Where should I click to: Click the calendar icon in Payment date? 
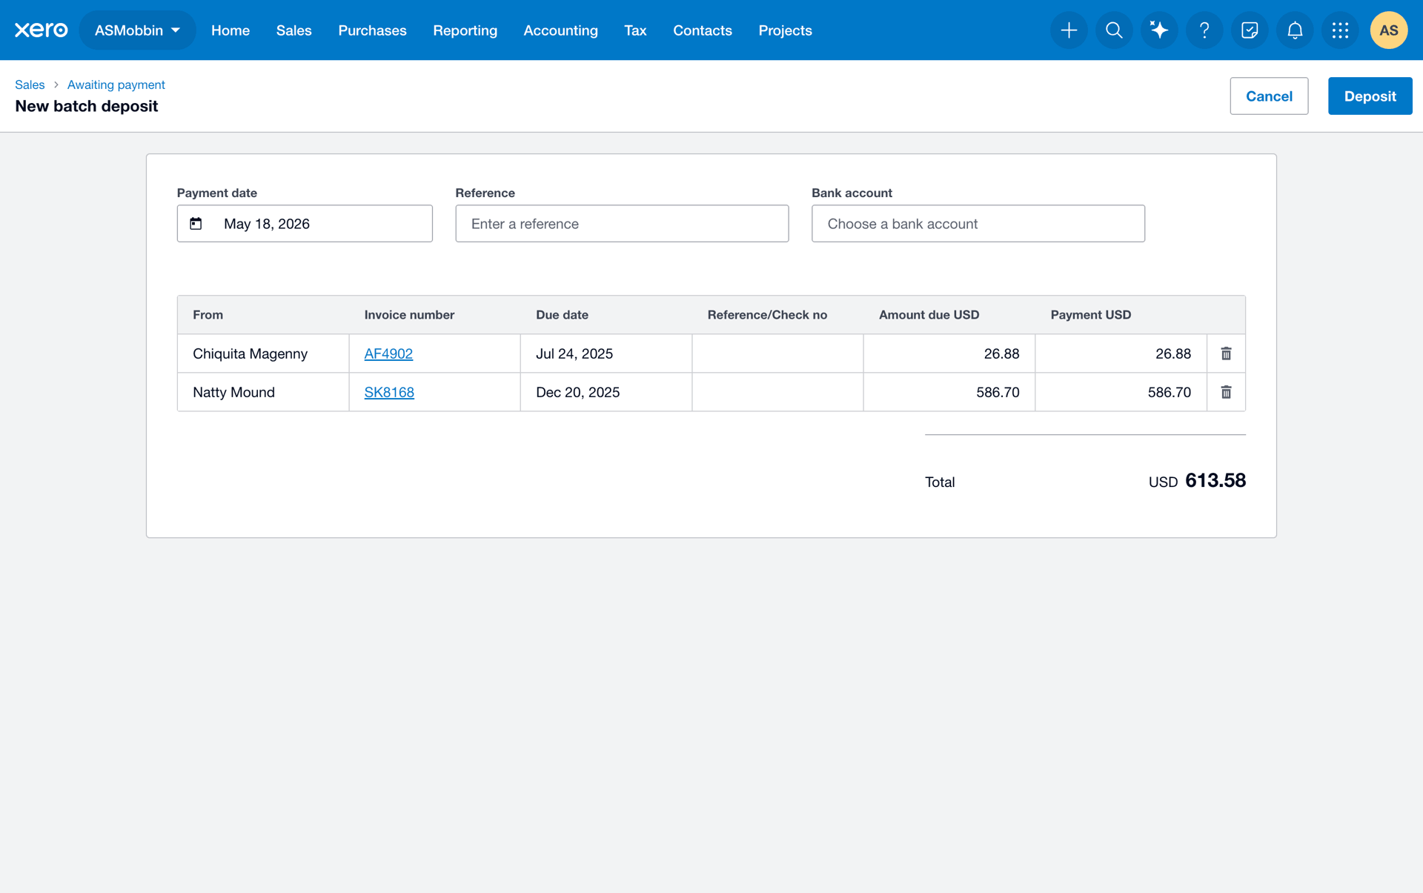196,224
